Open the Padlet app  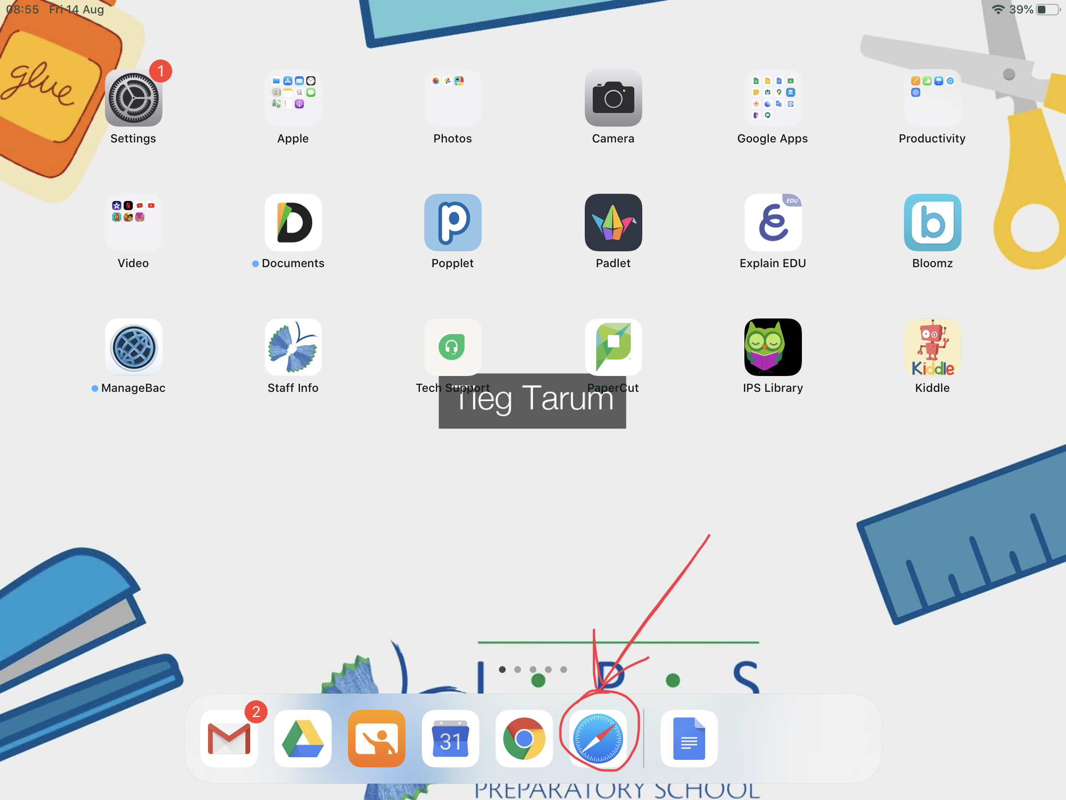point(613,223)
